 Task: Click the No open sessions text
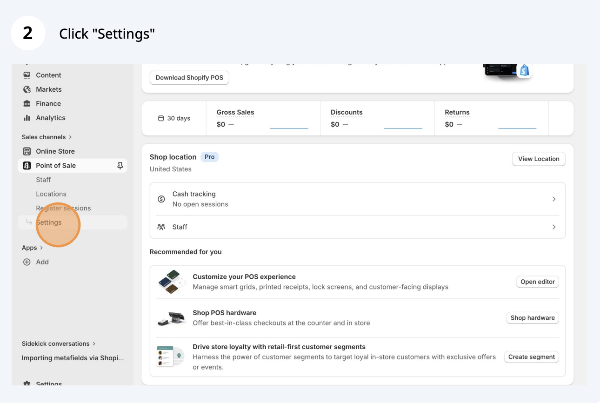click(200, 204)
